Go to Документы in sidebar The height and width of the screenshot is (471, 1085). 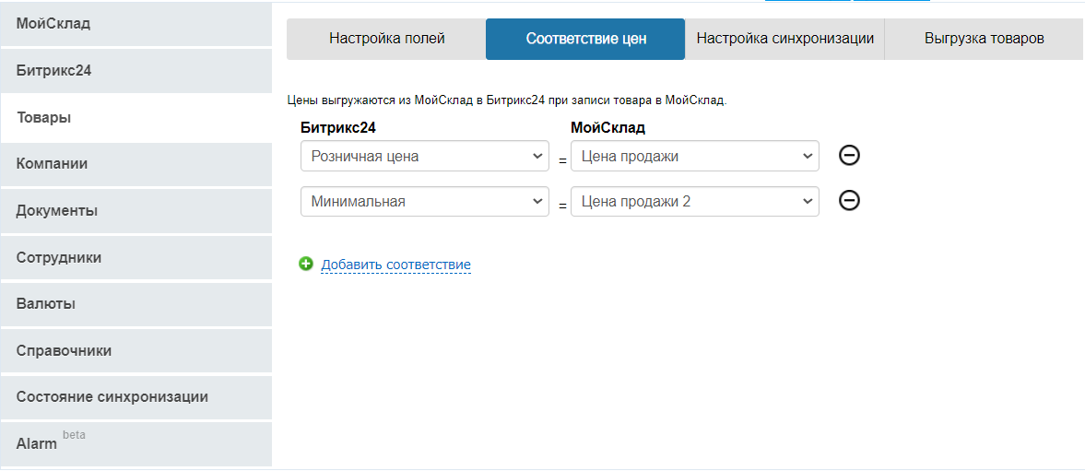click(136, 211)
